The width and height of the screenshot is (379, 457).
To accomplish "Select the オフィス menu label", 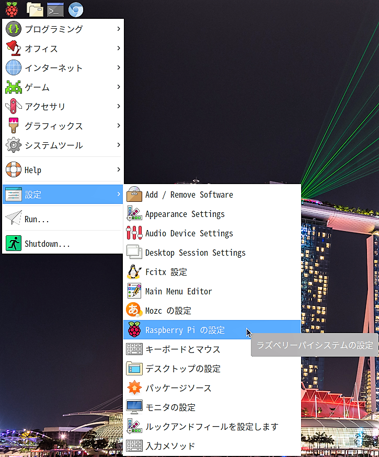I will point(41,49).
